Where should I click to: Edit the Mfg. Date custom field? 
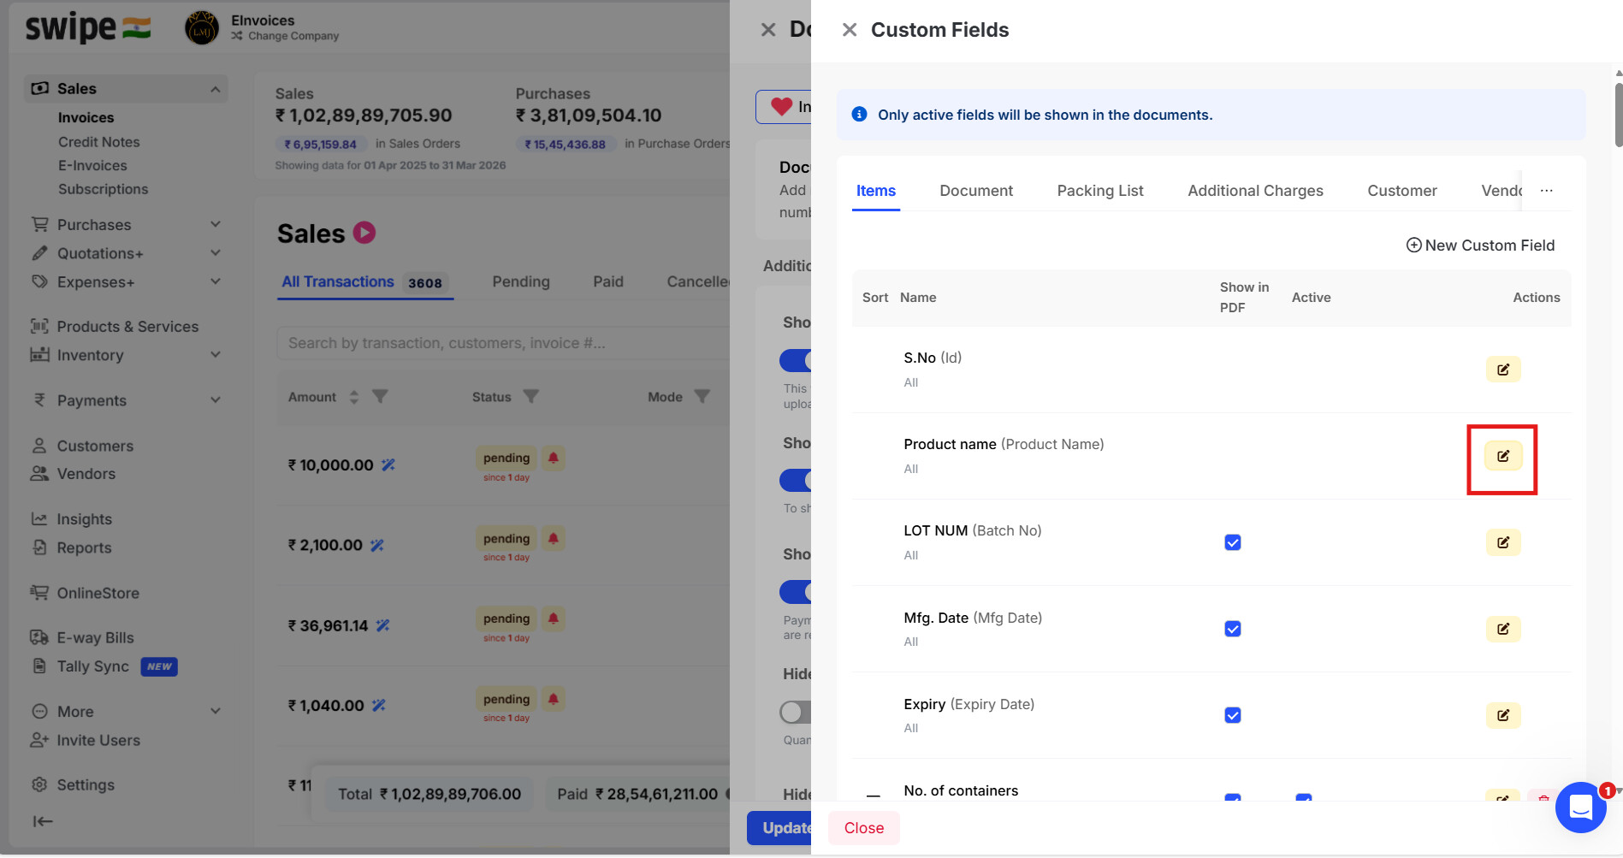pyautogui.click(x=1502, y=629)
